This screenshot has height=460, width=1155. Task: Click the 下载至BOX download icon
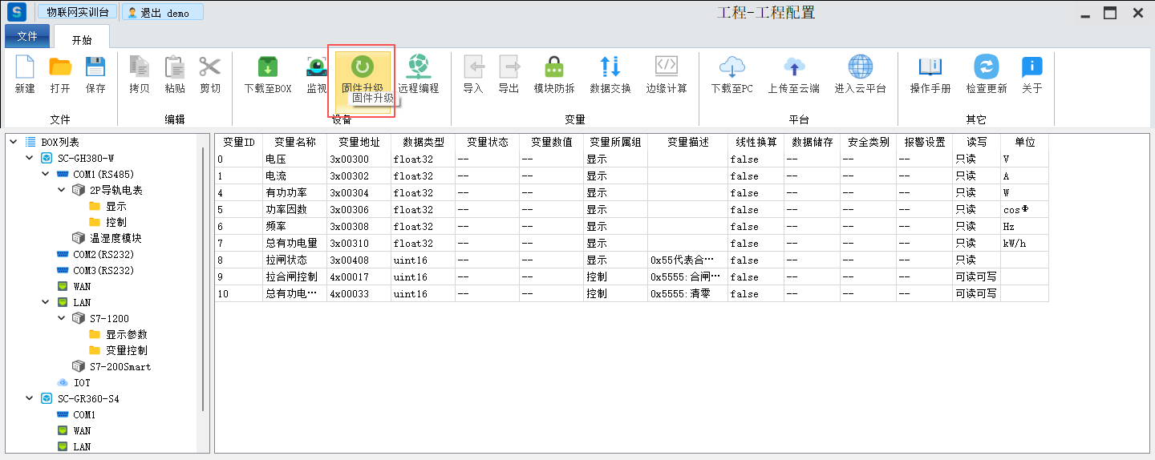[267, 67]
